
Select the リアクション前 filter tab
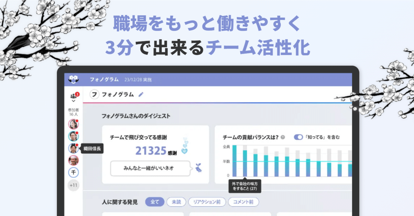click(207, 201)
